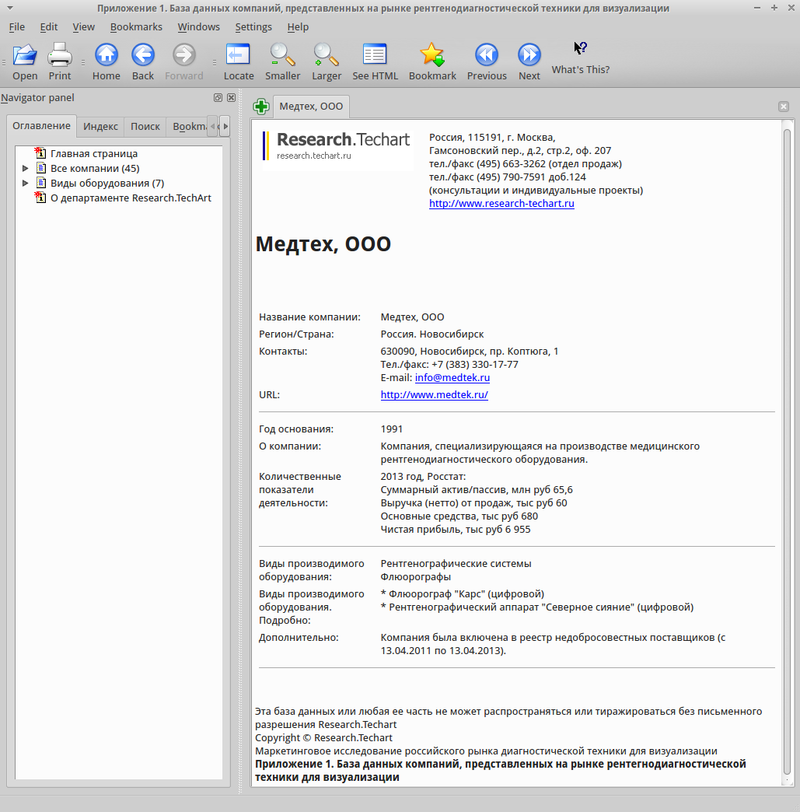
Task: Click the Чистая прибыль, тыс руб 6 955 line
Action: coord(456,529)
